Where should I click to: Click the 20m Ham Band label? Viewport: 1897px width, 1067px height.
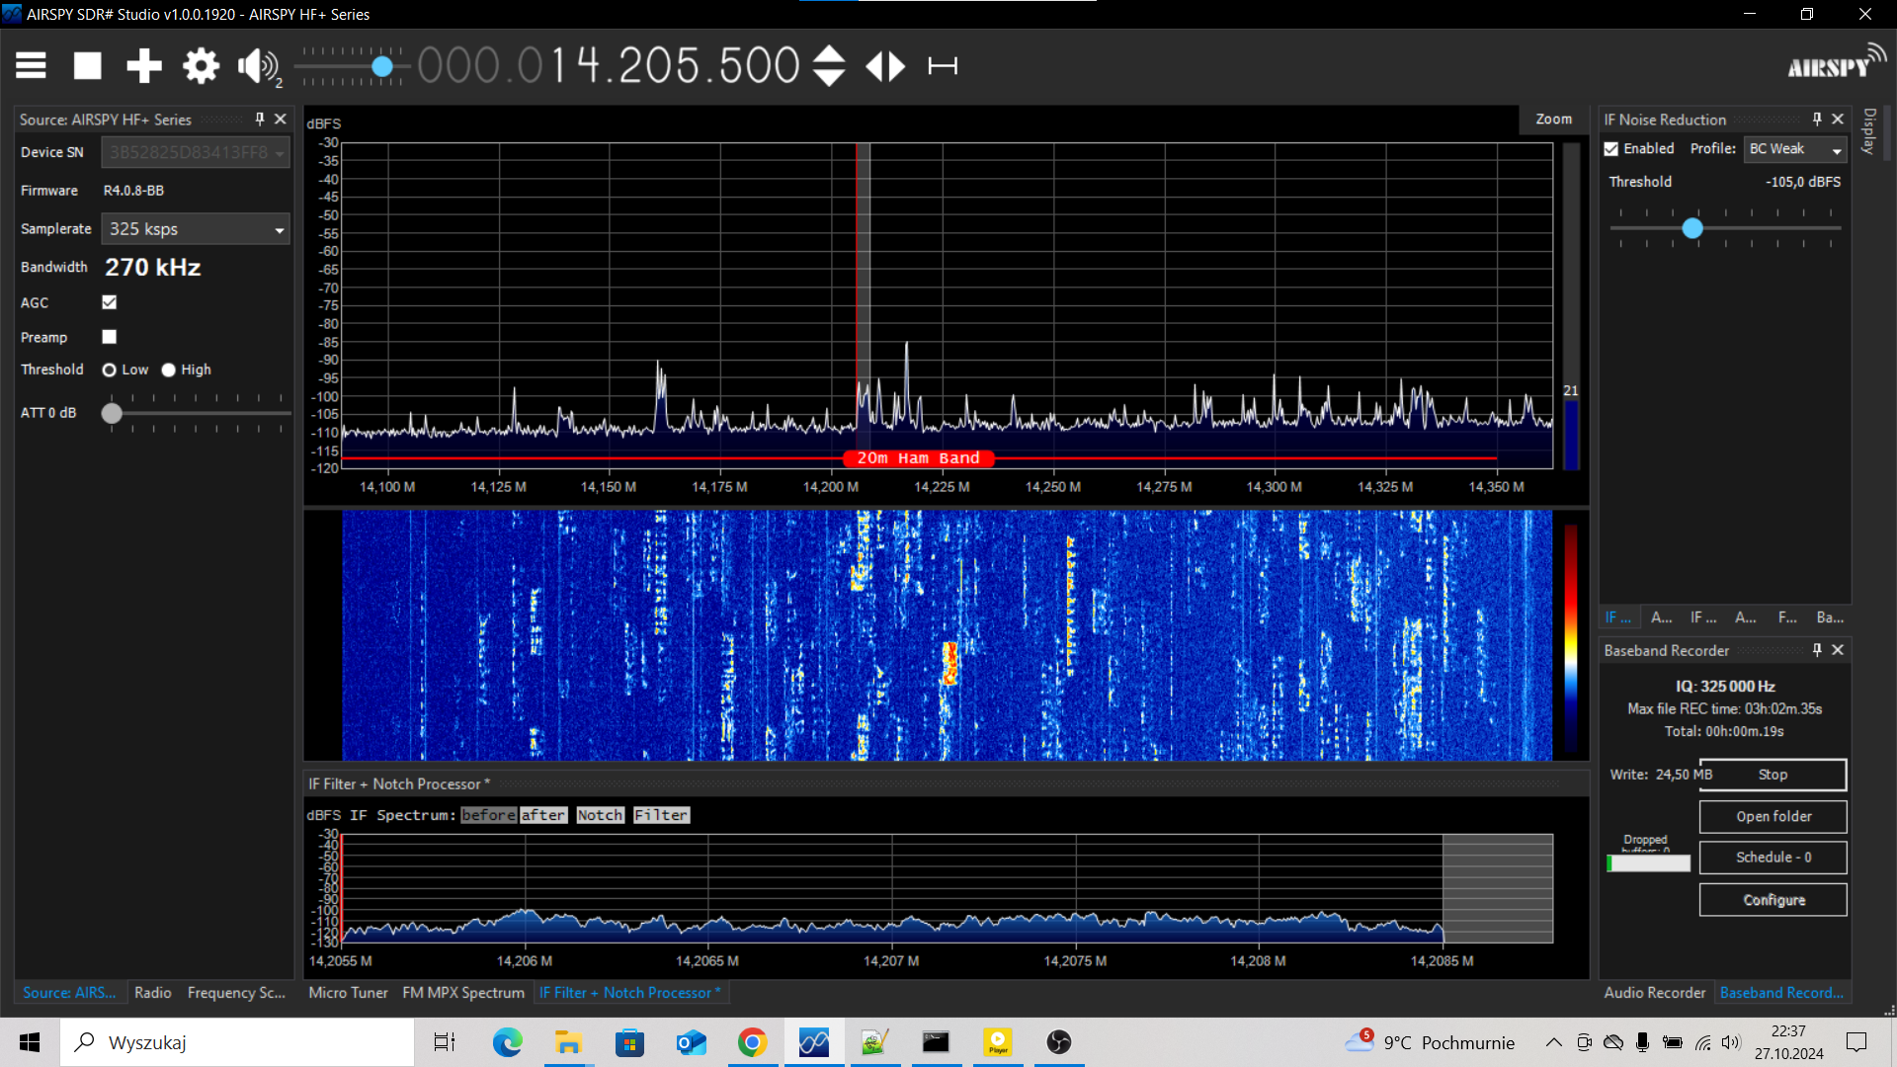[x=918, y=458]
